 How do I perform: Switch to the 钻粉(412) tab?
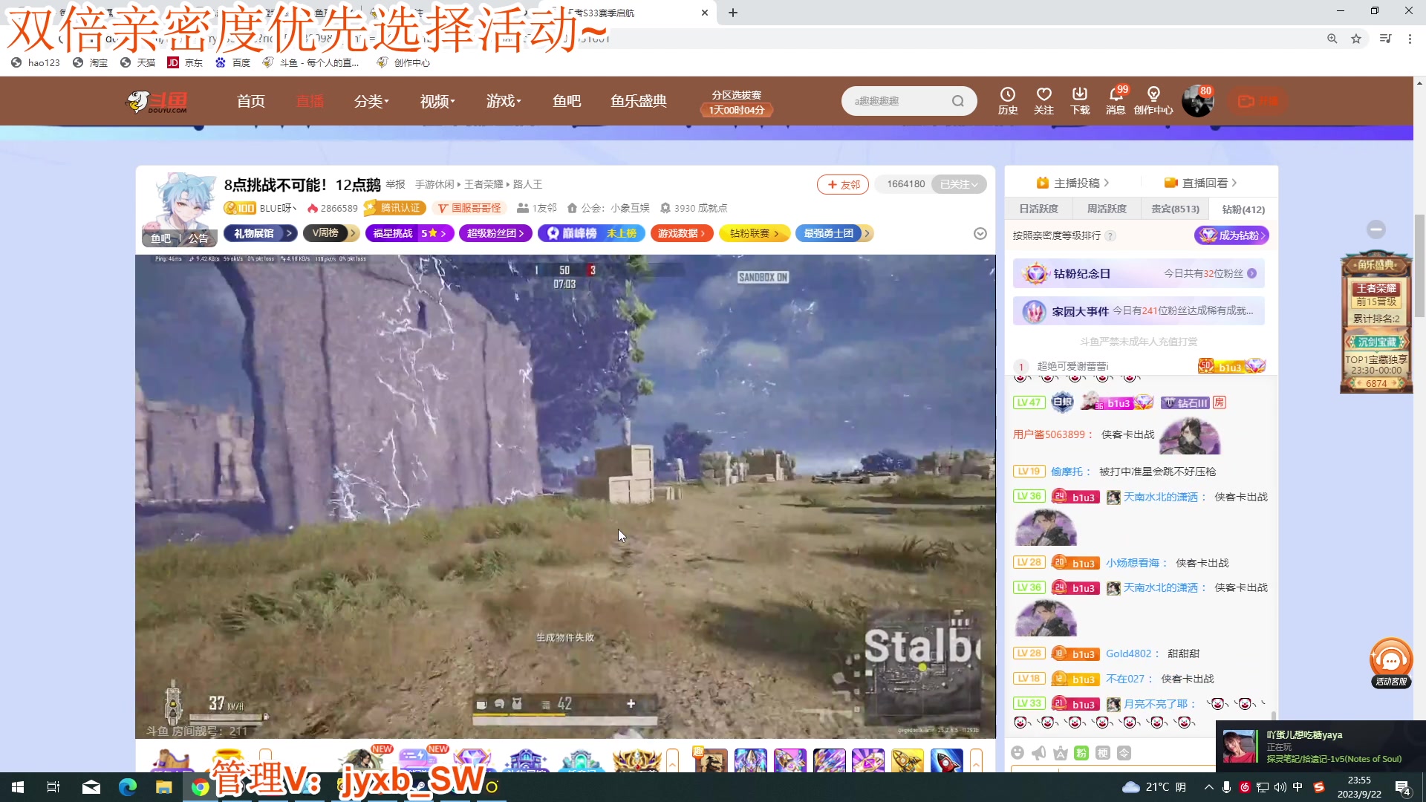pyautogui.click(x=1243, y=209)
